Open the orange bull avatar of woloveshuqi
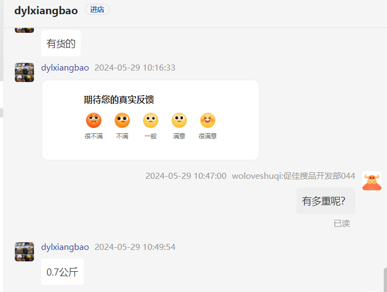The width and height of the screenshot is (387, 292). click(x=372, y=180)
